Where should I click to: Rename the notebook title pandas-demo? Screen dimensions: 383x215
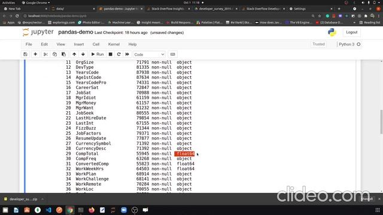(x=75, y=32)
